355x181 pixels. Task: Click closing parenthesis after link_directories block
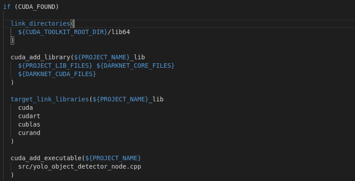click(12, 40)
